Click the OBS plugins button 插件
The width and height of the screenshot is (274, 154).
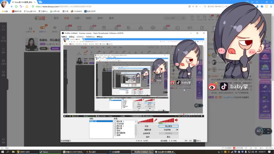click(x=148, y=137)
